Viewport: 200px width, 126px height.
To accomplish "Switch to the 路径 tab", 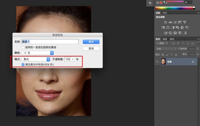I will click(x=172, y=39).
